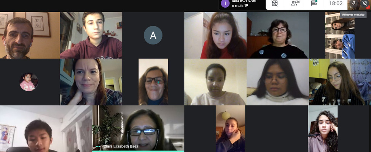
Task: Click the speaking dots indicator beside Clara
Action: pos(98,147)
